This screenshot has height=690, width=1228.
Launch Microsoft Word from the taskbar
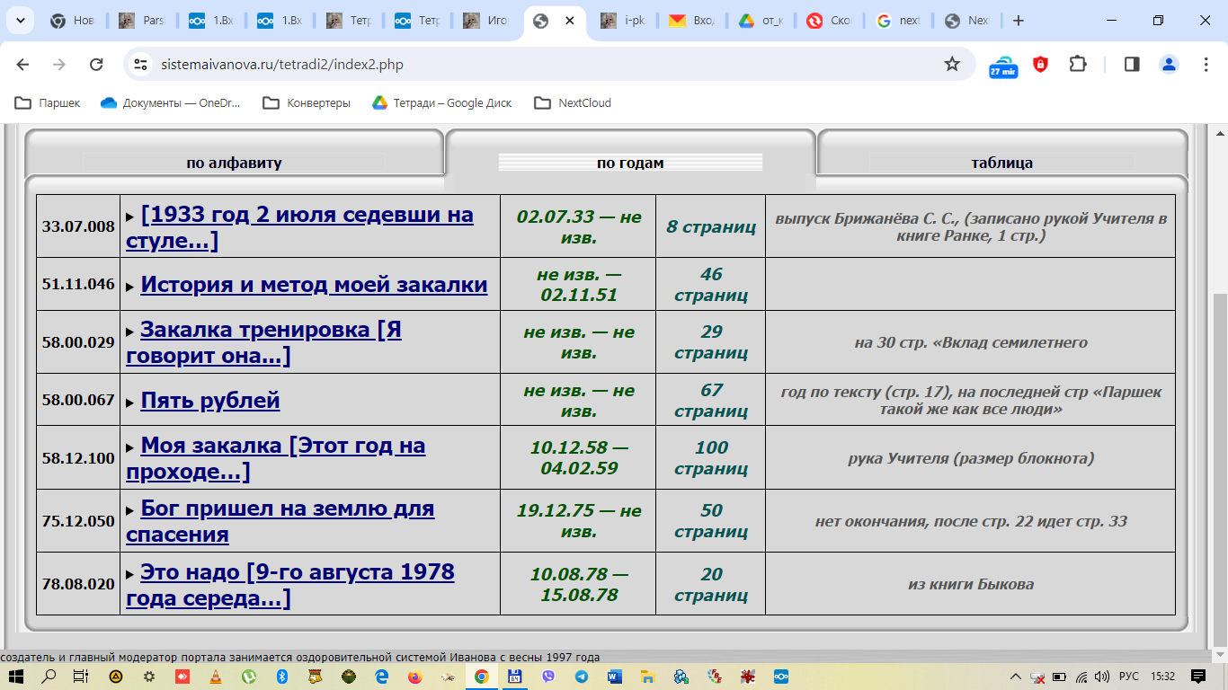click(615, 677)
